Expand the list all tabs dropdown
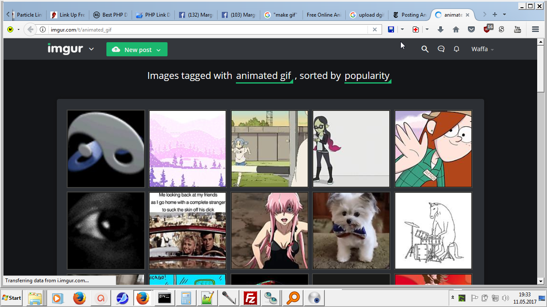547x307 pixels. tap(504, 14)
